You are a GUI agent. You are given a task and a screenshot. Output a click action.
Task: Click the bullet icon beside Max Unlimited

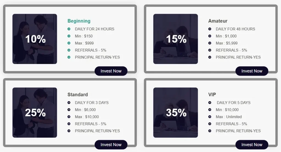coord(210,117)
